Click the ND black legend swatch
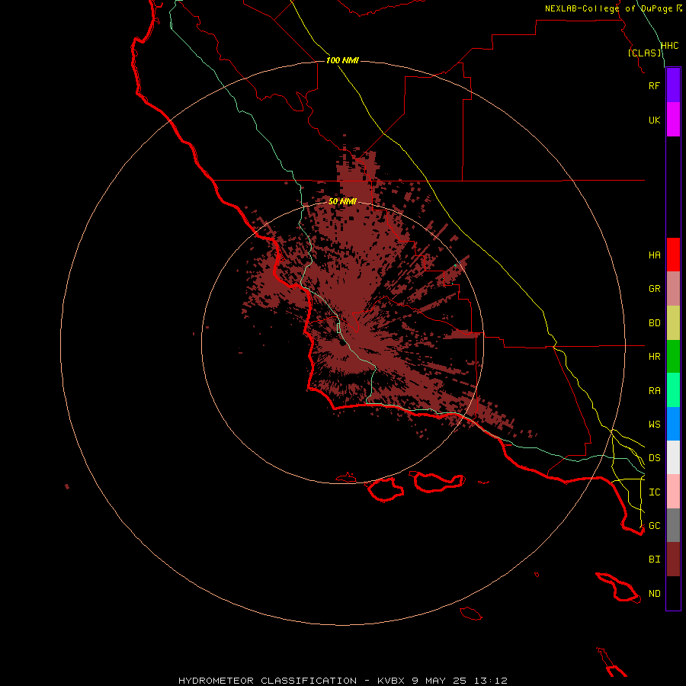The width and height of the screenshot is (686, 686). pos(673,593)
